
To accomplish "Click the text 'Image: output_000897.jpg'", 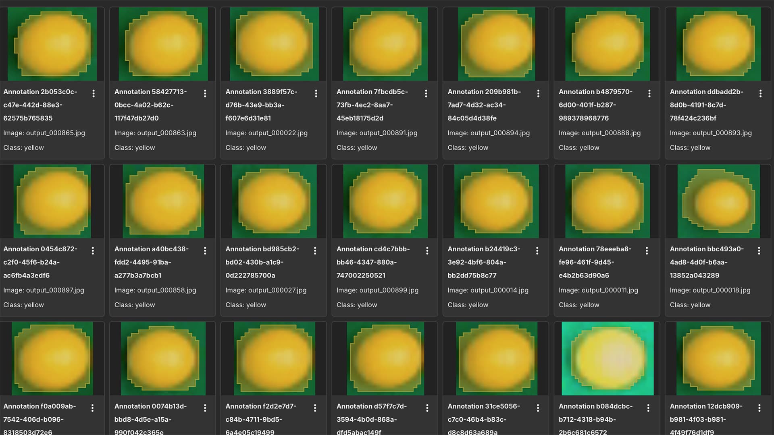I will 44,290.
